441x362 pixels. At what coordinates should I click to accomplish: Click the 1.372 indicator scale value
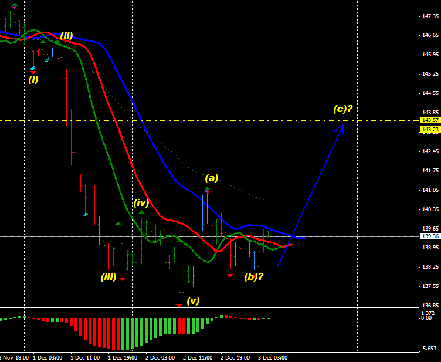[x=427, y=313]
